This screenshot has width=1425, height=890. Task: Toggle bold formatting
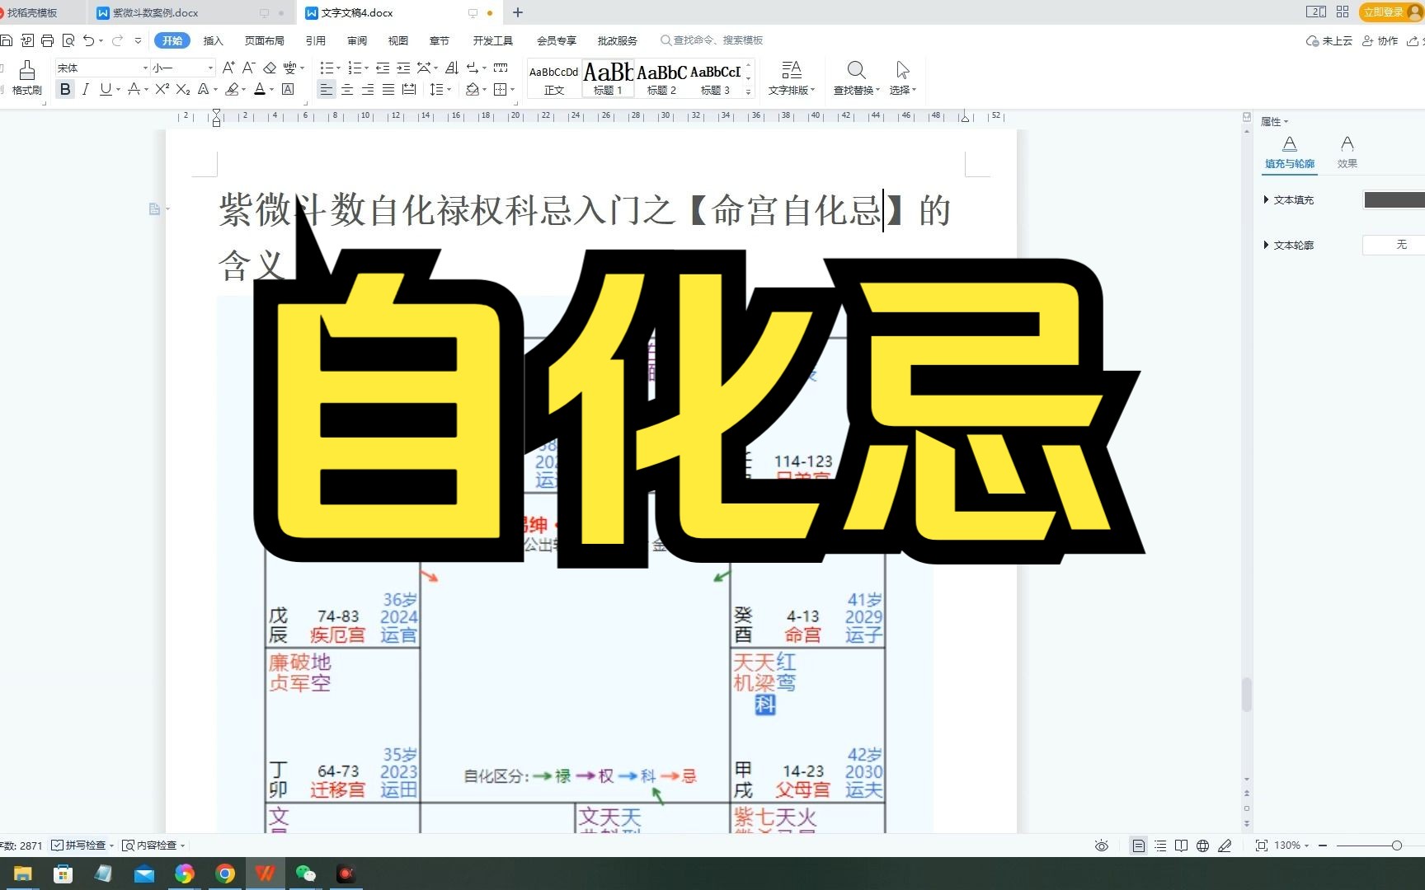click(x=65, y=89)
